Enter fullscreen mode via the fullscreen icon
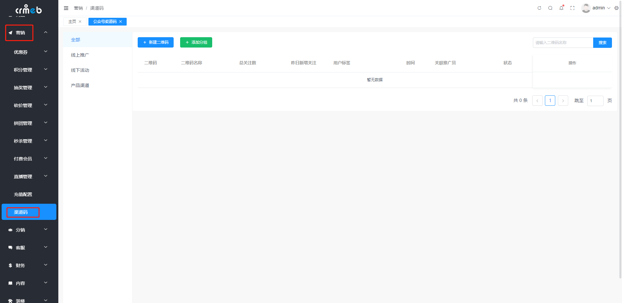This screenshot has width=622, height=303. (x=572, y=8)
